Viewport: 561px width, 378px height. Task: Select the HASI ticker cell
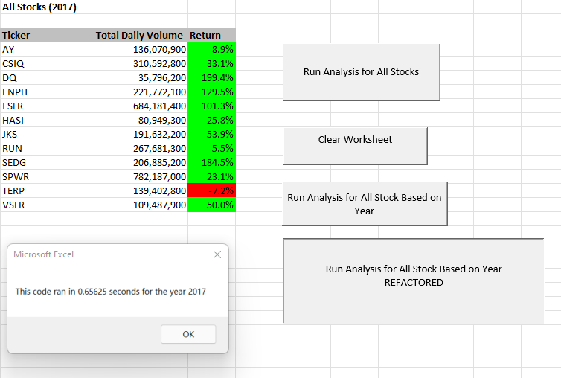(x=47, y=121)
